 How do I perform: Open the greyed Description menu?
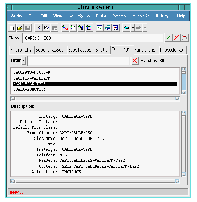79,16
